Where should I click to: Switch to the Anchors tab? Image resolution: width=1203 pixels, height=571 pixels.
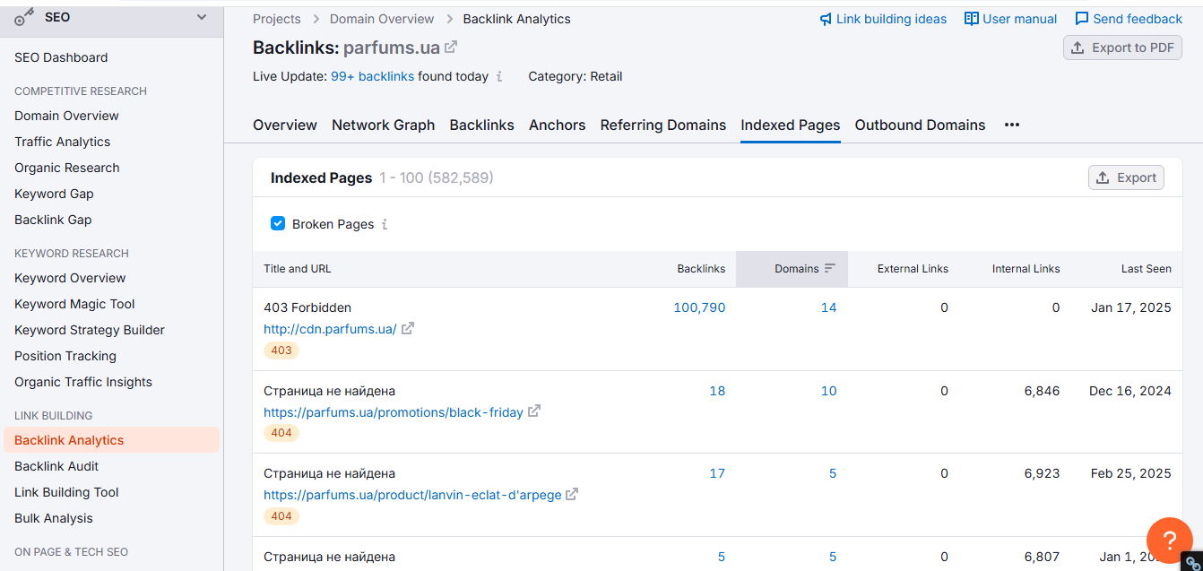point(558,125)
